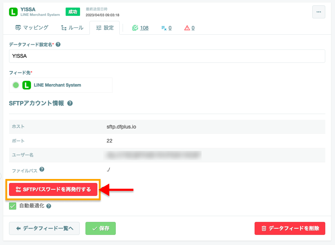Click the フィード先 field label
335x245 pixels.
tap(20, 73)
